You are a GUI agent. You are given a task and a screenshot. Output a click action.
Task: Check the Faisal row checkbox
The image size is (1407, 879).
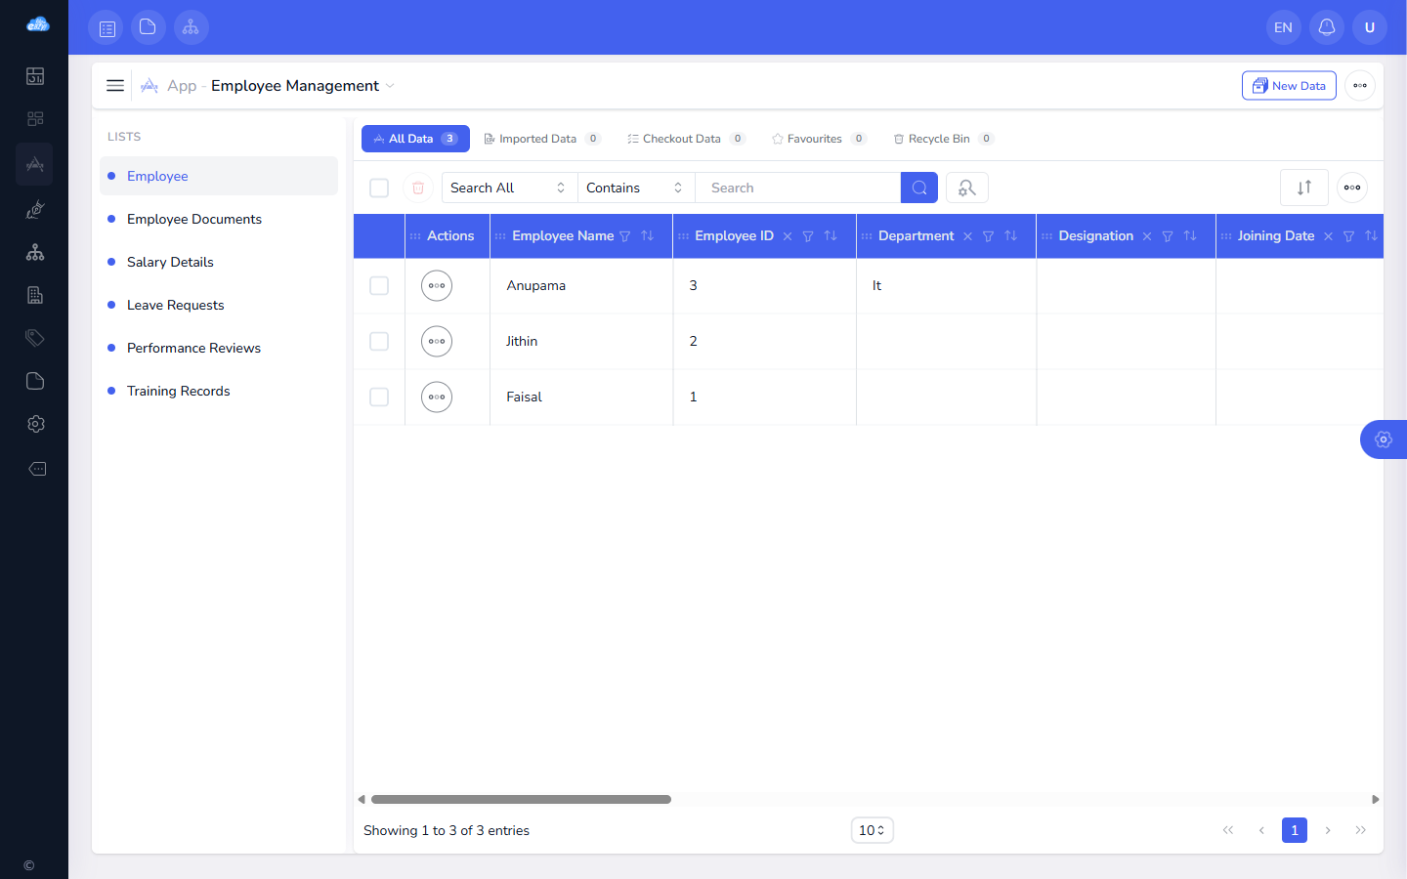click(x=379, y=398)
